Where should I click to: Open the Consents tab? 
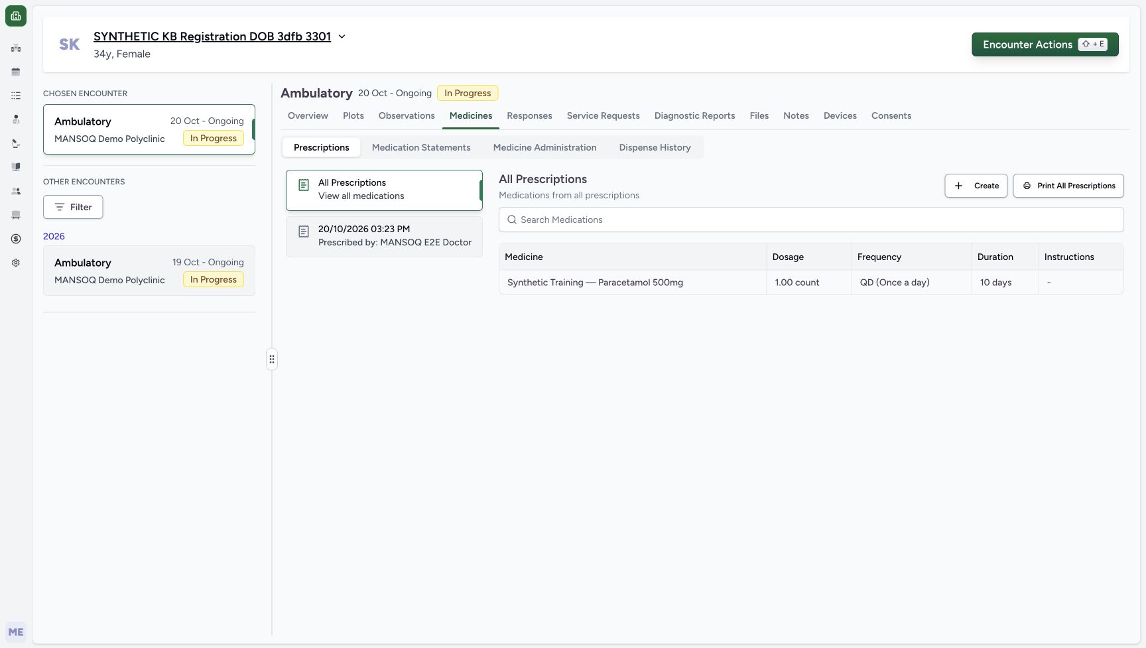(891, 115)
